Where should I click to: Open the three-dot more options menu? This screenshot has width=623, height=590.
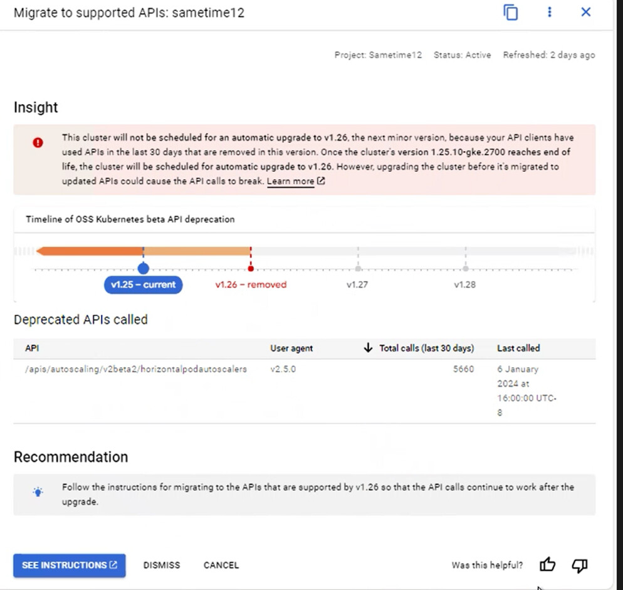point(550,12)
